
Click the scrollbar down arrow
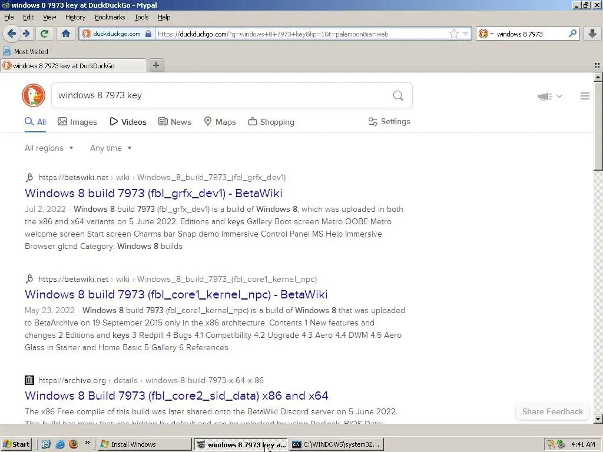tap(598, 419)
